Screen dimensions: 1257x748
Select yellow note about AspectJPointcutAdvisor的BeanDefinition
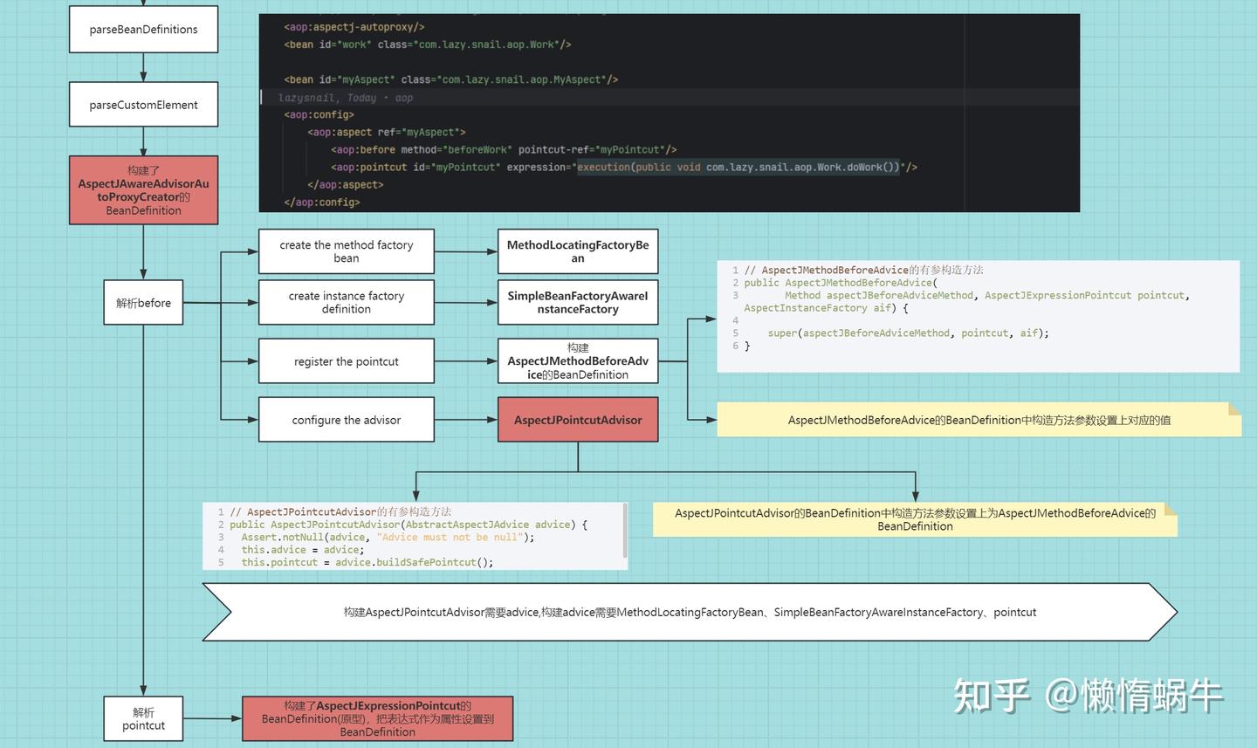click(915, 519)
